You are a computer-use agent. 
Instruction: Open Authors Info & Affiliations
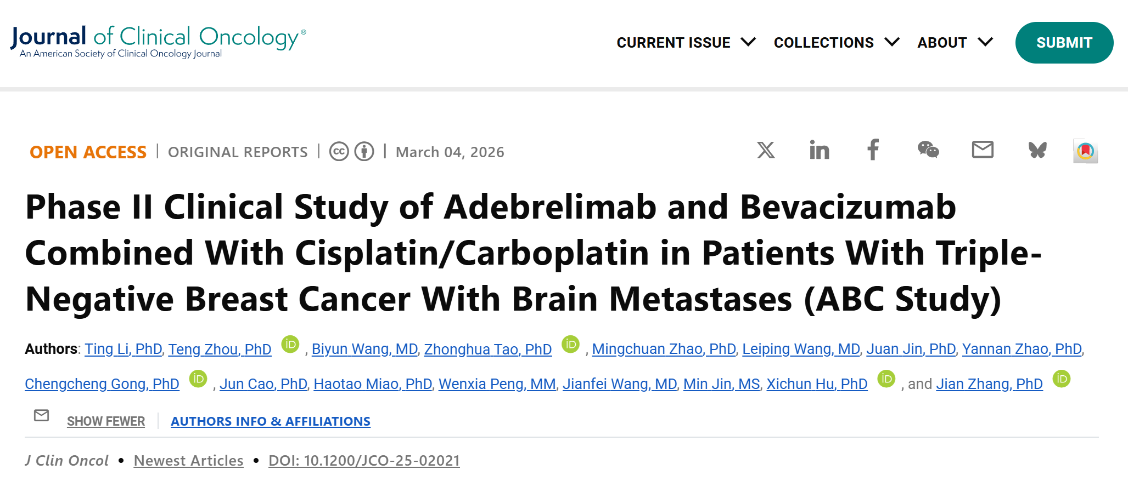click(271, 421)
